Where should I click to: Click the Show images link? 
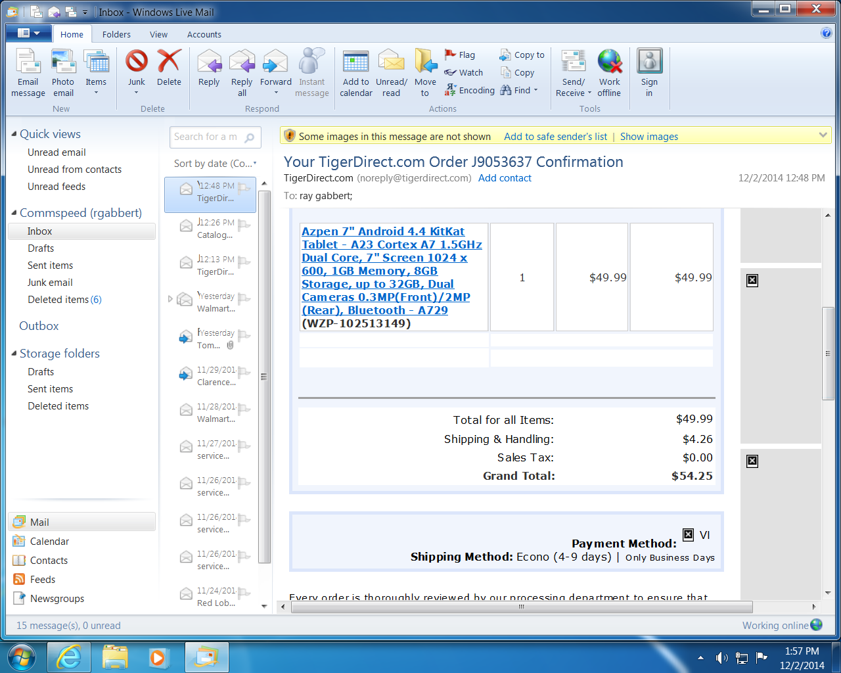[x=648, y=137]
